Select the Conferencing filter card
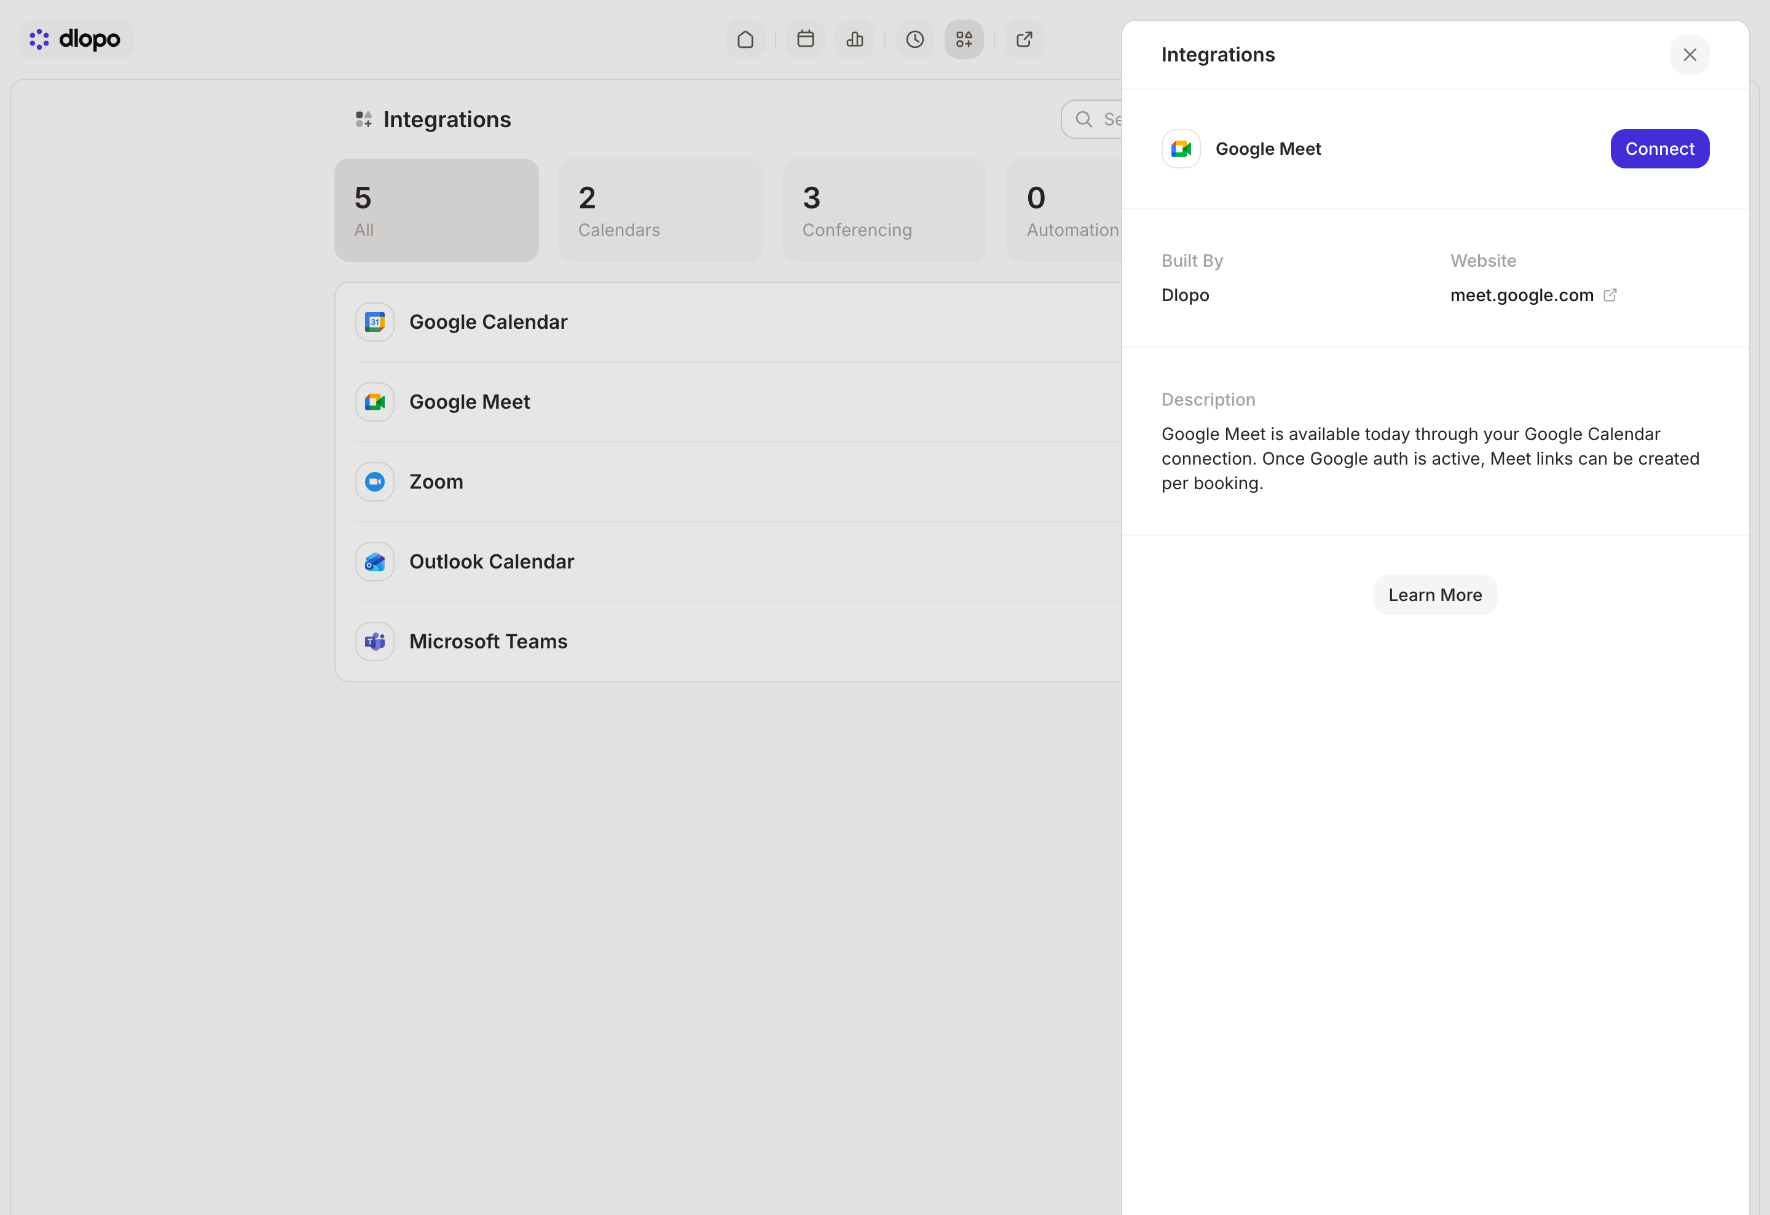The width and height of the screenshot is (1770, 1215). point(884,210)
